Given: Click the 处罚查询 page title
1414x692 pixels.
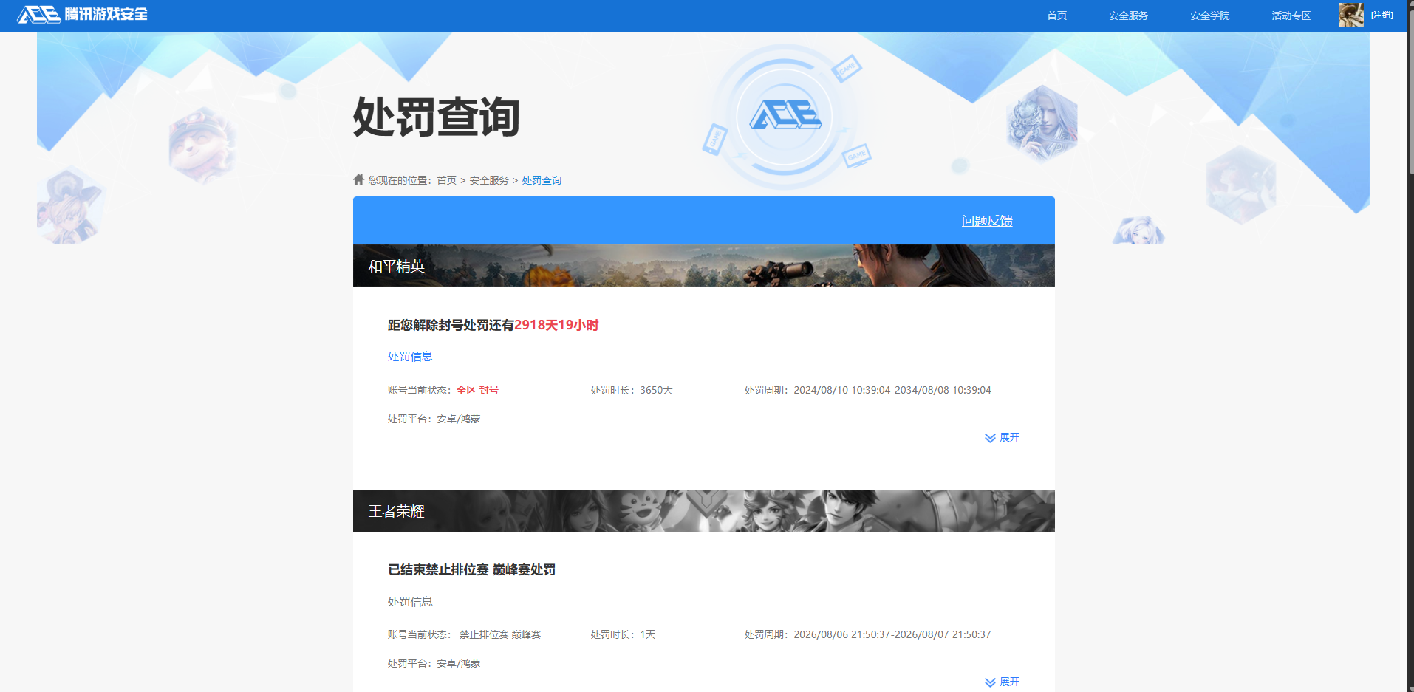Looking at the screenshot, I should point(437,117).
